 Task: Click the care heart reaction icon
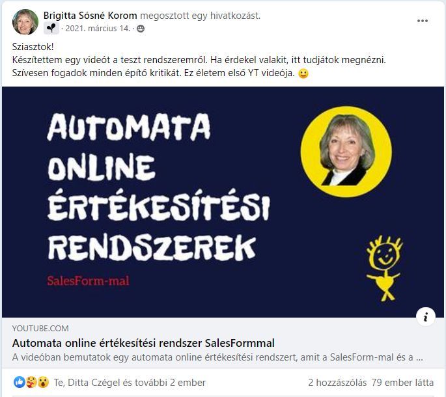pyautogui.click(x=31, y=382)
